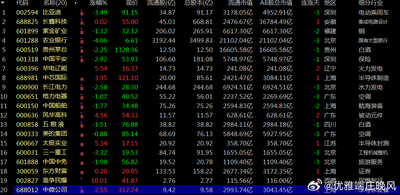Sort by the 细分行业 column header
This screenshot has width=400, height=195.
(x=371, y=3)
